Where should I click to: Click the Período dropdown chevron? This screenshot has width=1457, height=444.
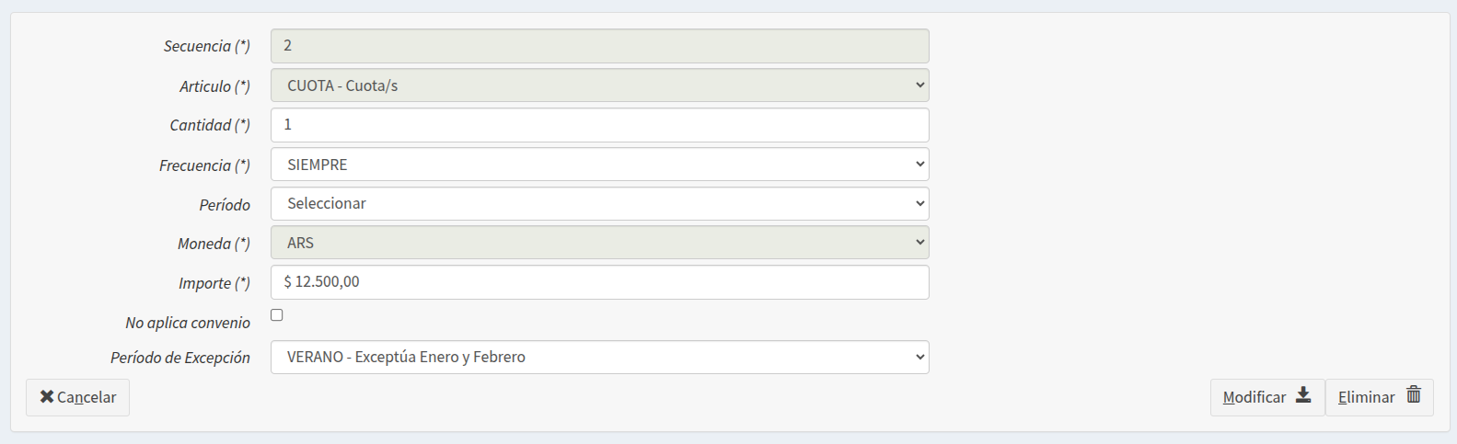(919, 204)
